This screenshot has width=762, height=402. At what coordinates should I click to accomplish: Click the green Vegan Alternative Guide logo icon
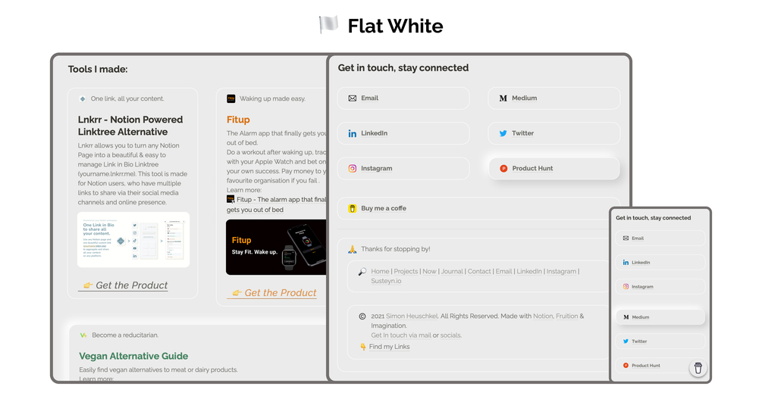point(83,335)
